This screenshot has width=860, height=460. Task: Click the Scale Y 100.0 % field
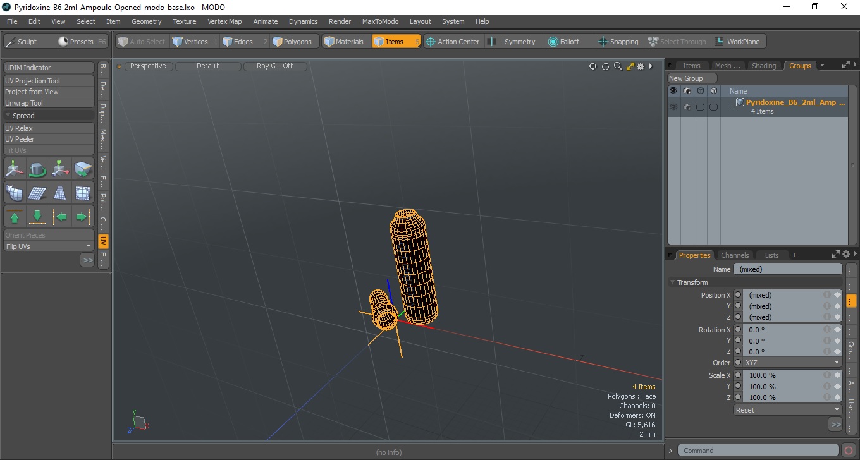tap(784, 387)
